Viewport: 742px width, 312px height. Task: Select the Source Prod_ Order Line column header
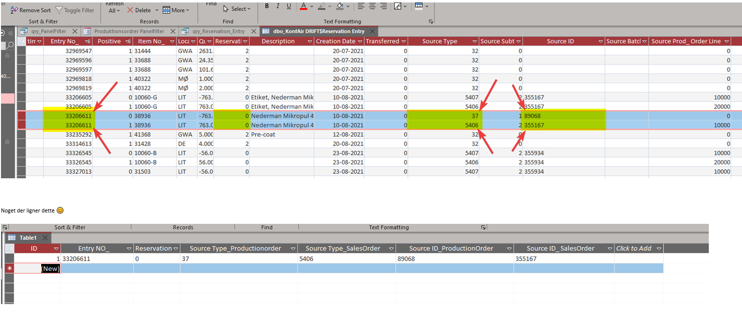(690, 42)
